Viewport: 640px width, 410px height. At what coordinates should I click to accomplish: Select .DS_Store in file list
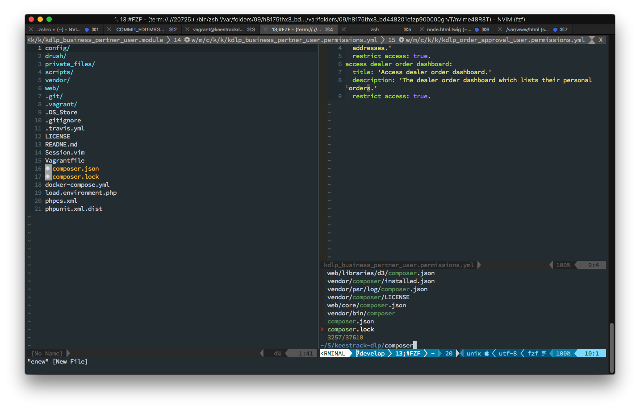tap(61, 112)
